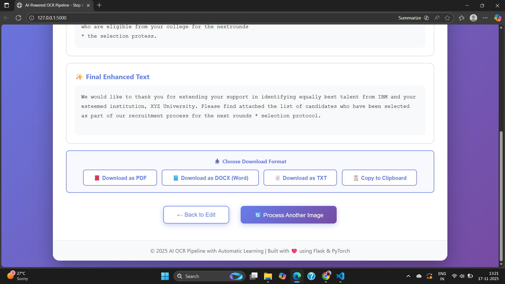Show hidden system tray icons
505x284 pixels.
coord(408,276)
